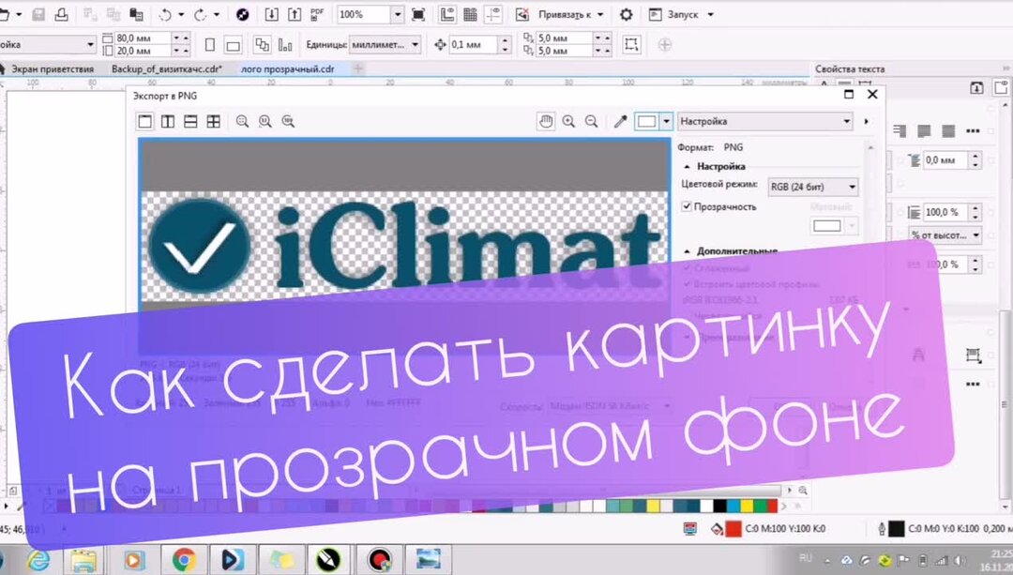Open the Единицы миллиметры dropdown

tap(386, 45)
